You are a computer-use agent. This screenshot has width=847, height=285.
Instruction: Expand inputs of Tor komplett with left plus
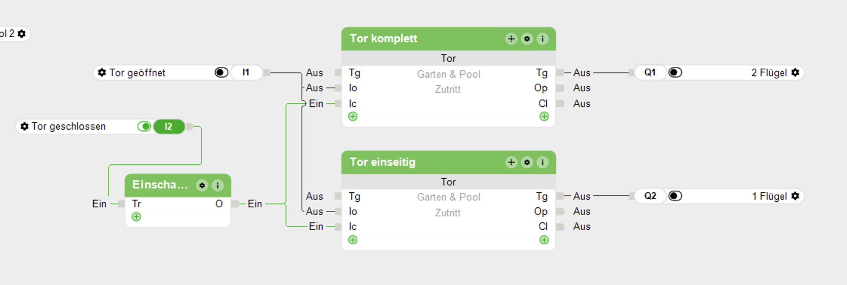point(353,116)
